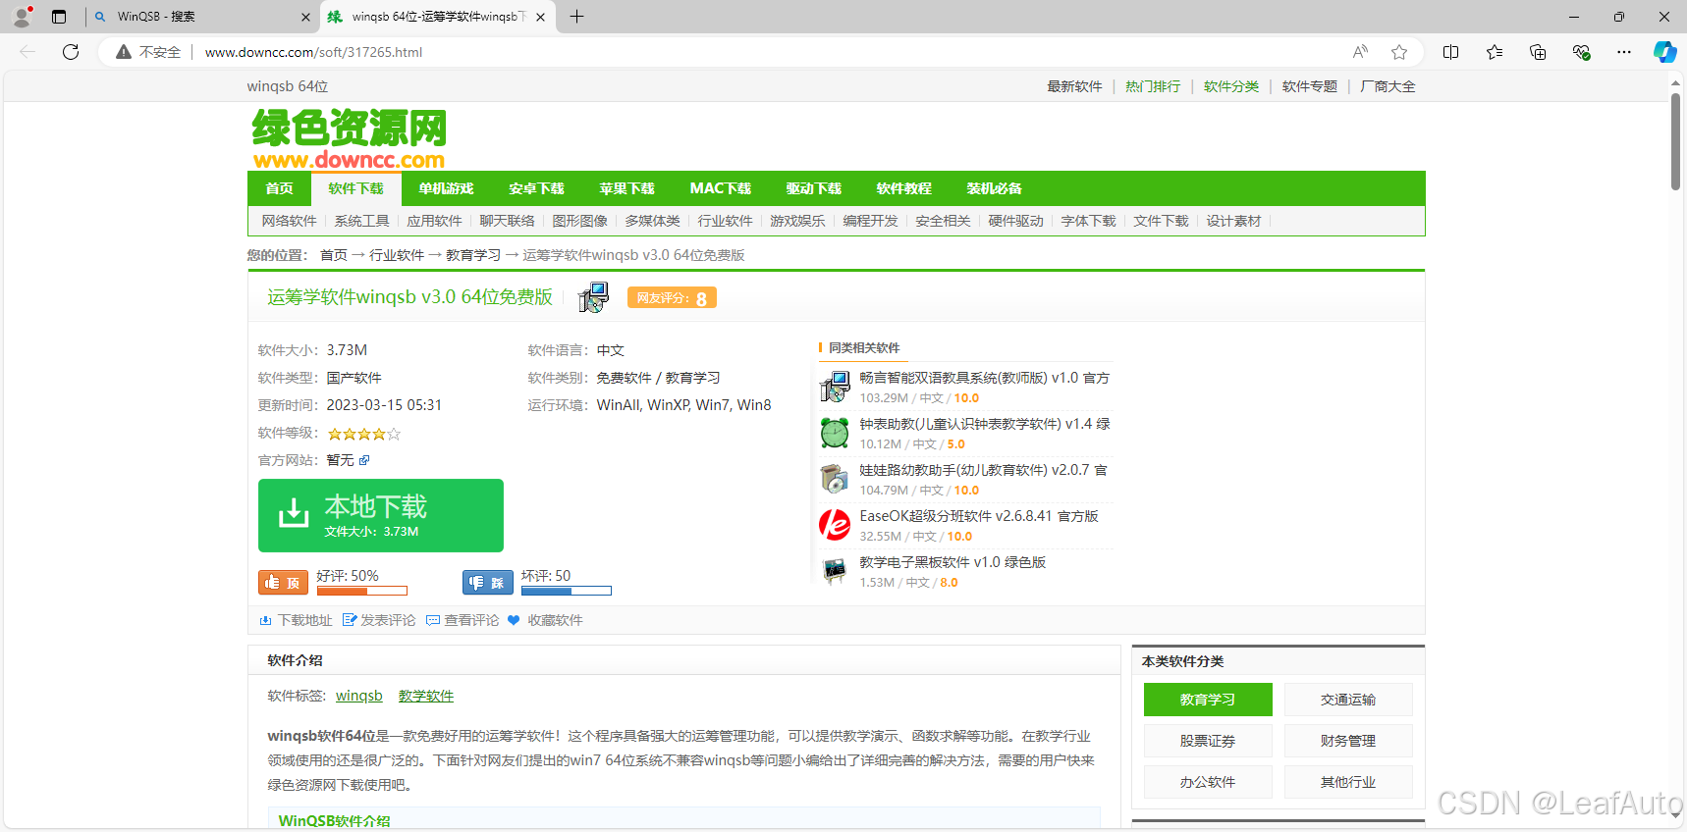1687x832 pixels.
Task: Click the browser back arrow button
Action: click(x=27, y=52)
